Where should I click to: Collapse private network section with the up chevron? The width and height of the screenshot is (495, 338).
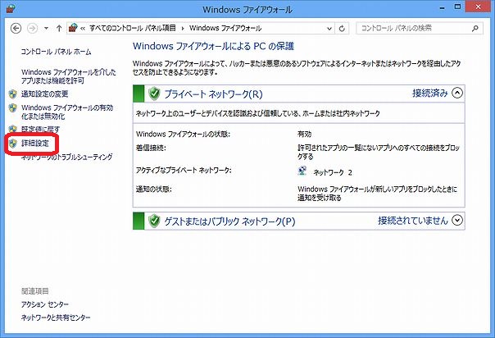pos(456,94)
